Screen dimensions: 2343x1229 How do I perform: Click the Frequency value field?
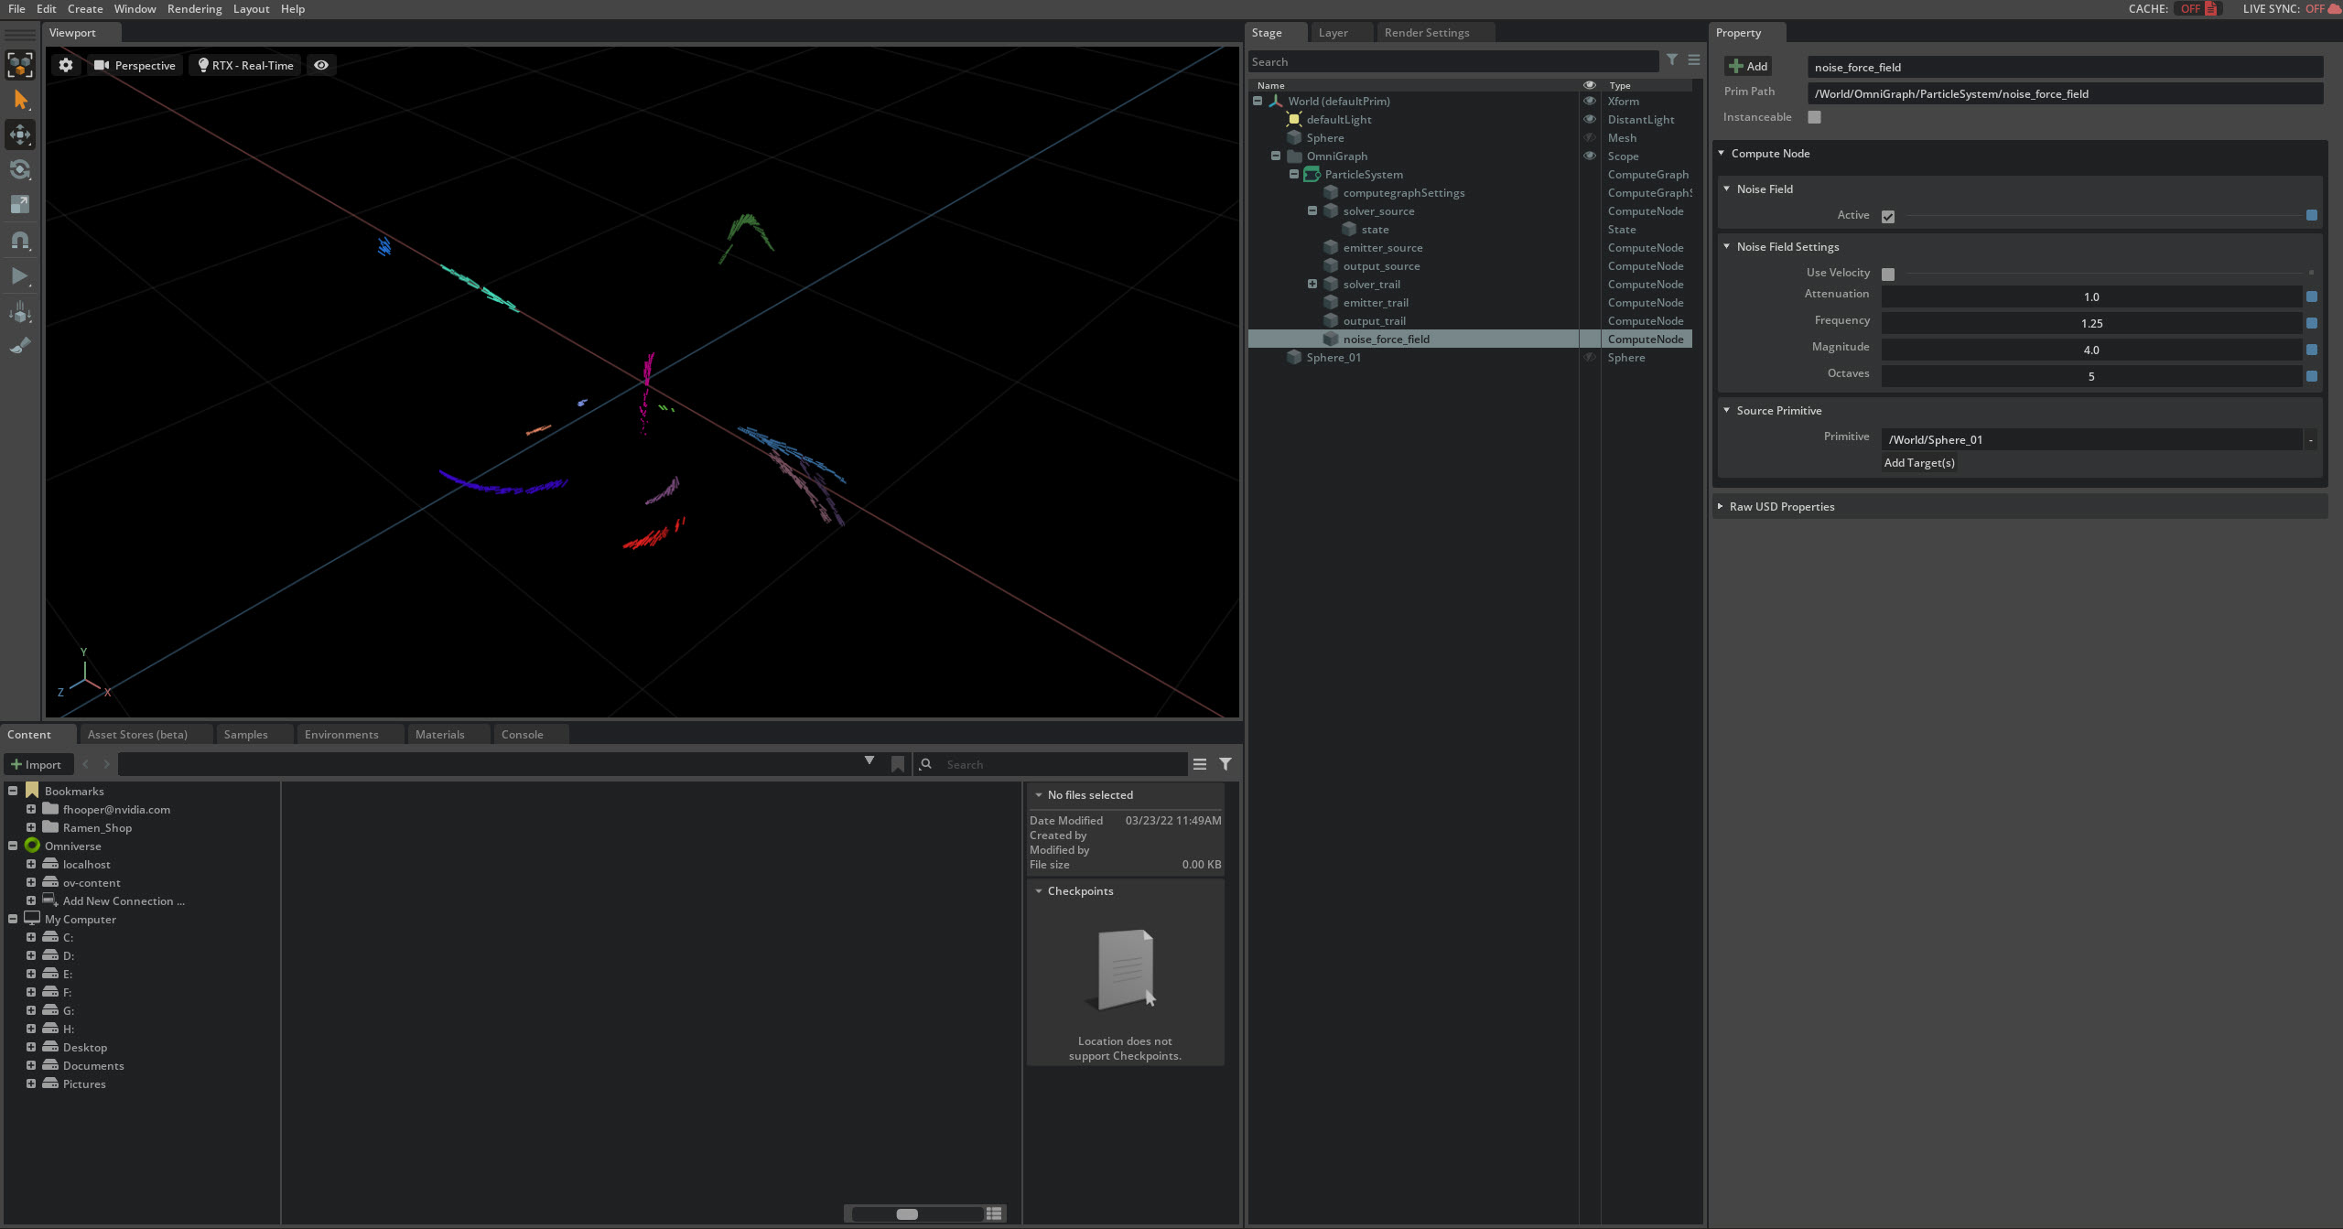point(2091,323)
